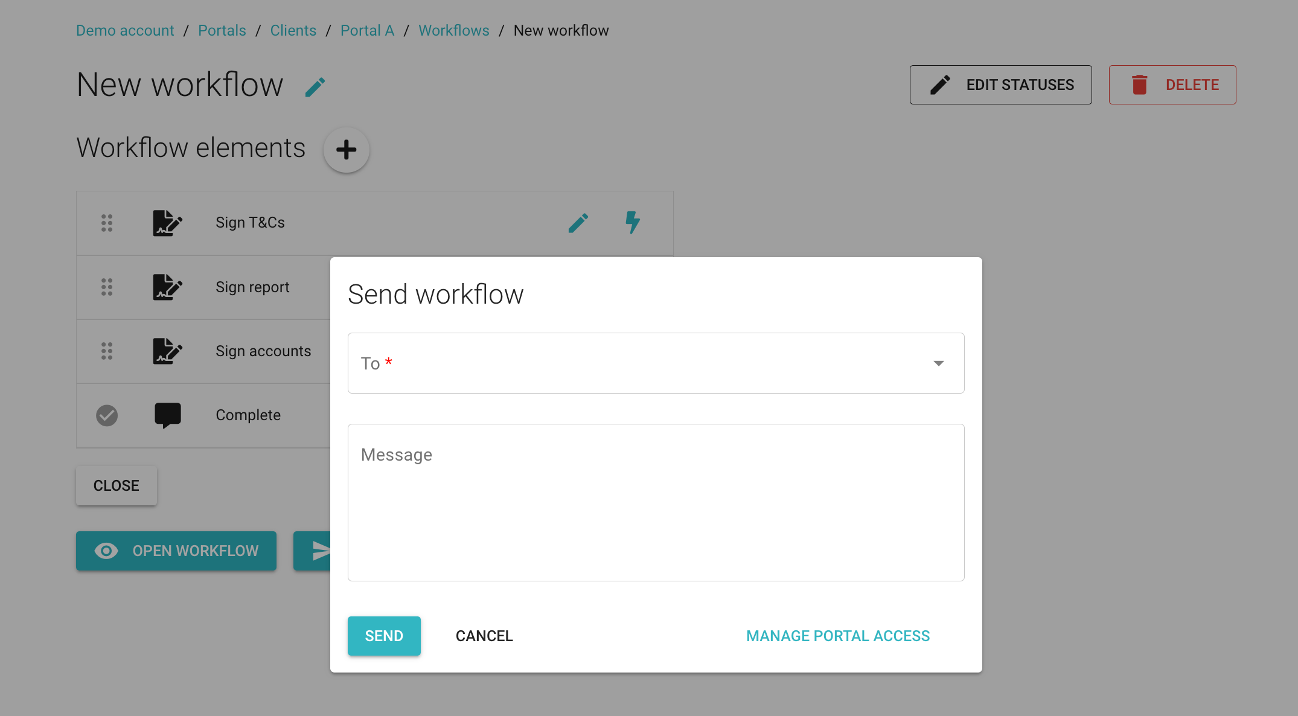Click the pencil icon beside New workflow title
1298x716 pixels.
tap(315, 87)
